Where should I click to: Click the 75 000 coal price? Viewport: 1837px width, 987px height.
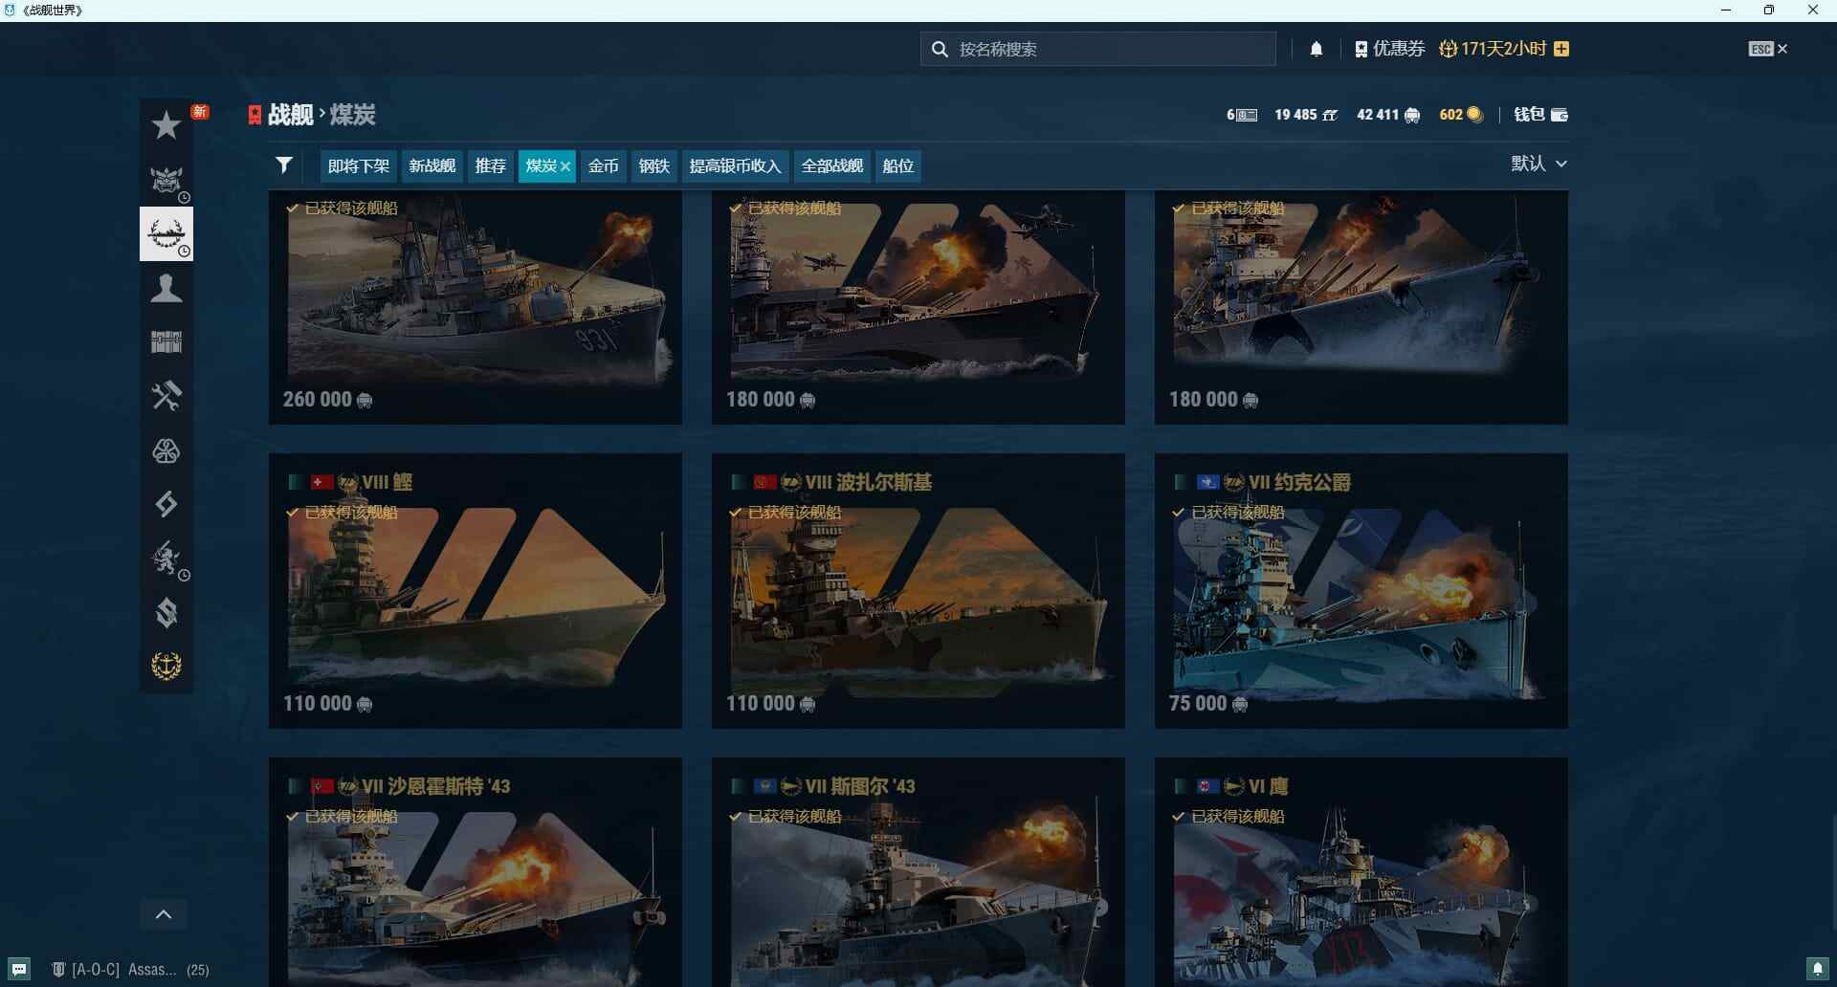click(x=1208, y=703)
